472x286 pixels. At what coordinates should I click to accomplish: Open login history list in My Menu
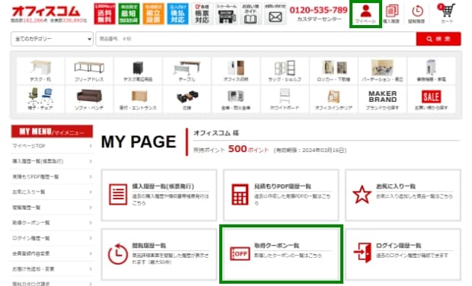pyautogui.click(x=52, y=238)
